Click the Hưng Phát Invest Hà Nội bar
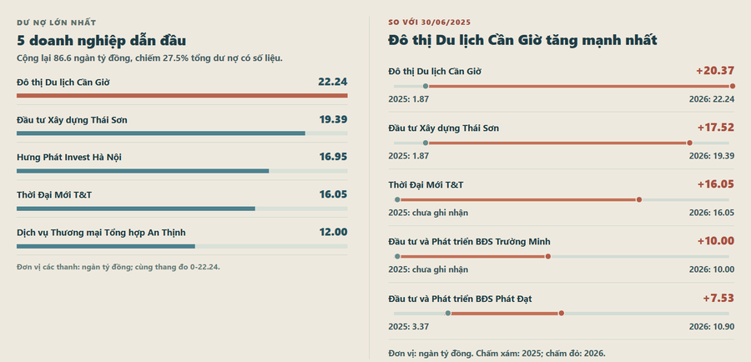 (143, 171)
